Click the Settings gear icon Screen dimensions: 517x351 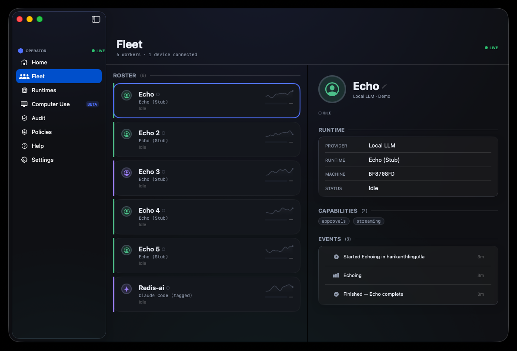(24, 160)
